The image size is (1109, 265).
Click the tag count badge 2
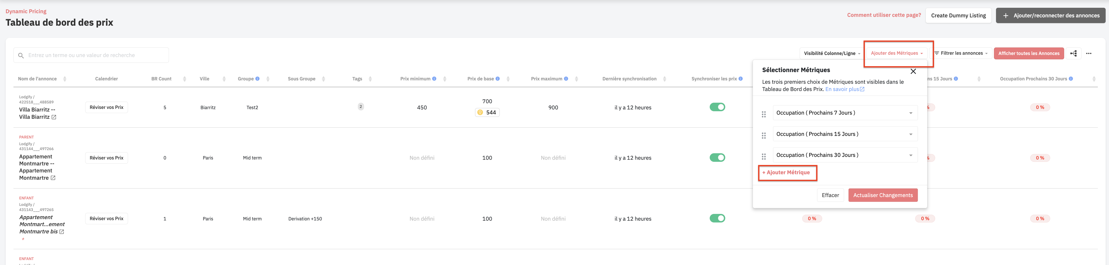[x=361, y=106]
